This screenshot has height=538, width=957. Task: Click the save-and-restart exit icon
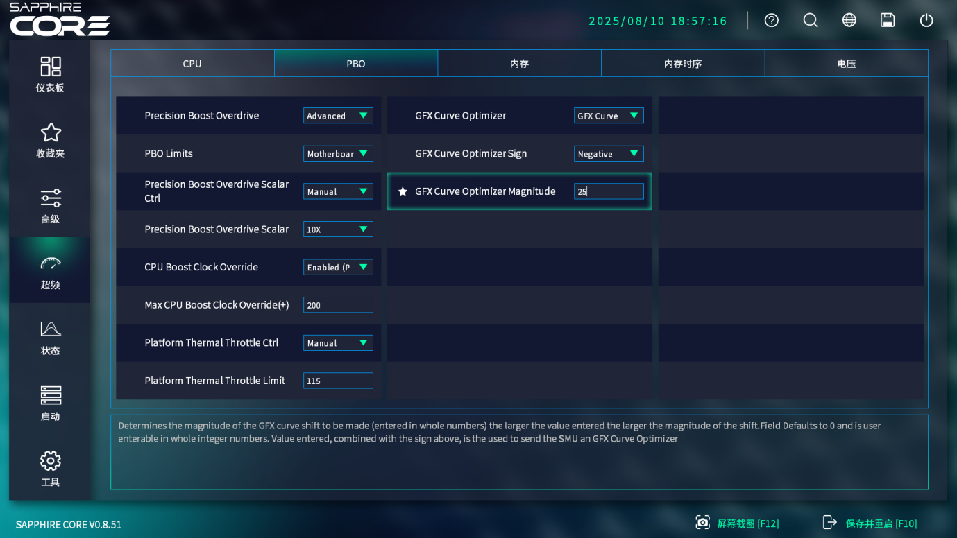click(x=830, y=522)
